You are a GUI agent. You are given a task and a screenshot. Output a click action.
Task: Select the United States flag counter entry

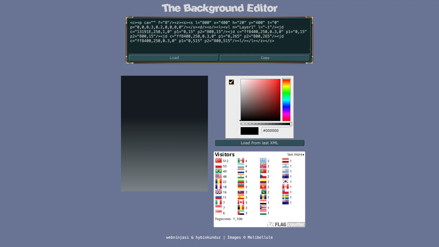(x=218, y=176)
